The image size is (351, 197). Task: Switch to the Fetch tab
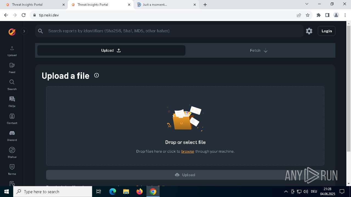tap(259, 50)
